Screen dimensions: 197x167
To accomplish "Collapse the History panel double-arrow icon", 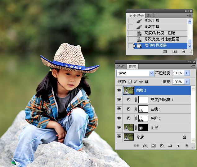I will (x=186, y=11).
